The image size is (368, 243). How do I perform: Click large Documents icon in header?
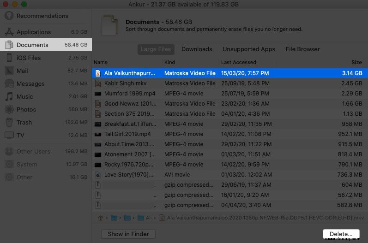pos(109,25)
